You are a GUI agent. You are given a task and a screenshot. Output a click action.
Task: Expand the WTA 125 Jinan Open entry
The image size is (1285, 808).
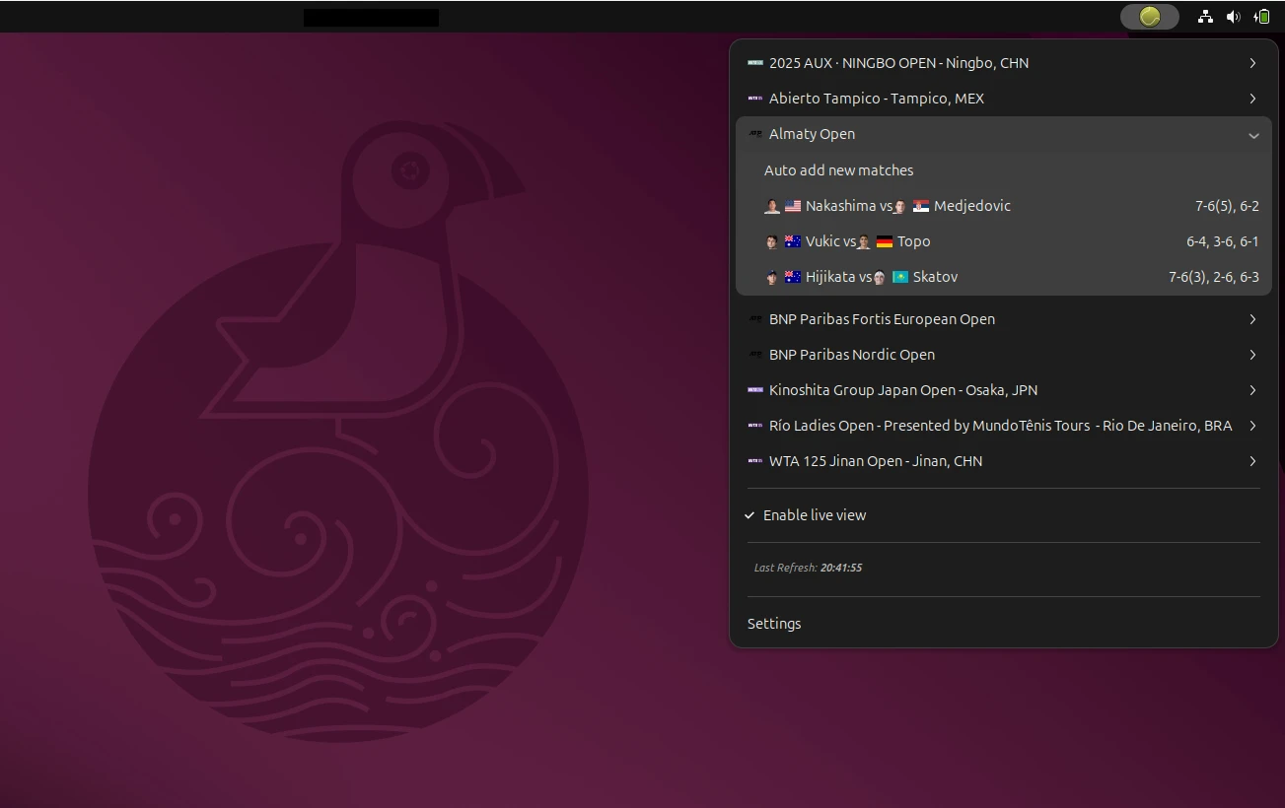click(1003, 461)
